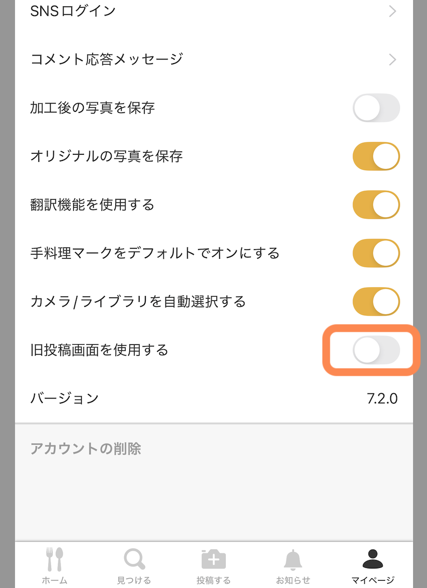Tap the fork and spoon Home icon
The width and height of the screenshot is (427, 588).
(x=54, y=559)
